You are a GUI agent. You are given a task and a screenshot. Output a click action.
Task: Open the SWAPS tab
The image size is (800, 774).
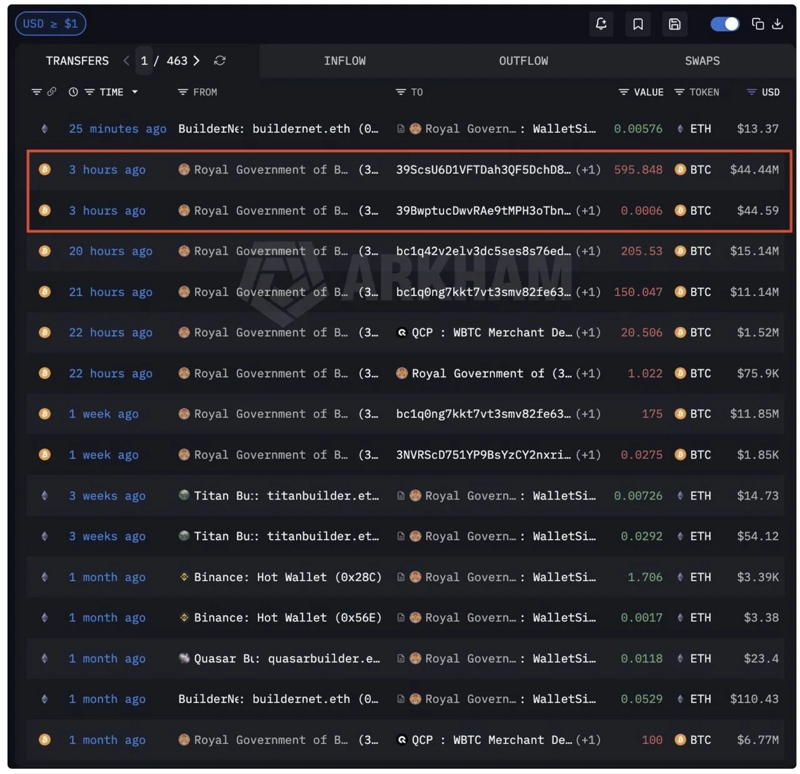(702, 61)
